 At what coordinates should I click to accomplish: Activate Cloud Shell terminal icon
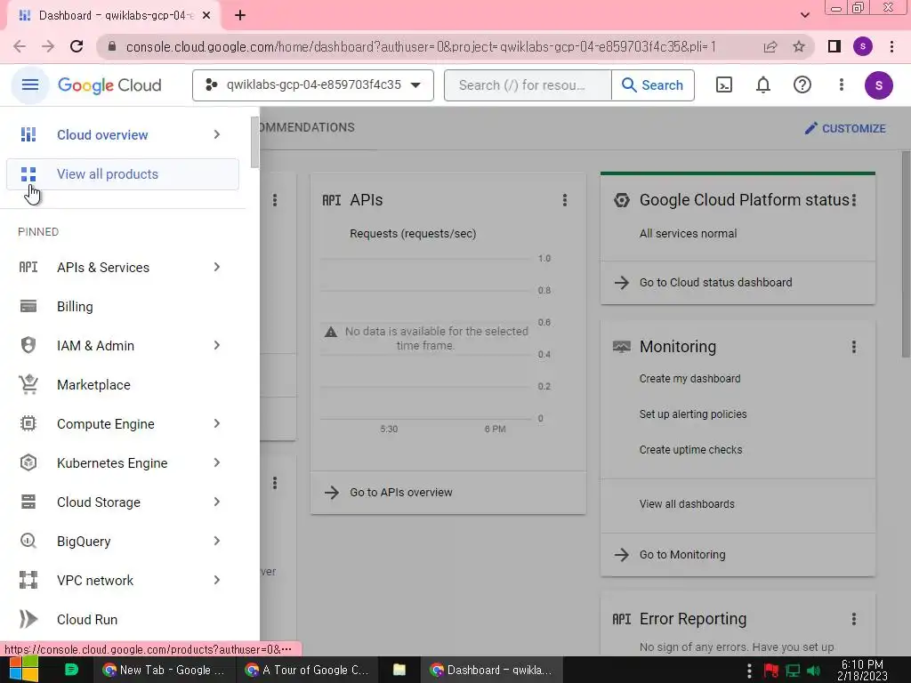coord(724,85)
